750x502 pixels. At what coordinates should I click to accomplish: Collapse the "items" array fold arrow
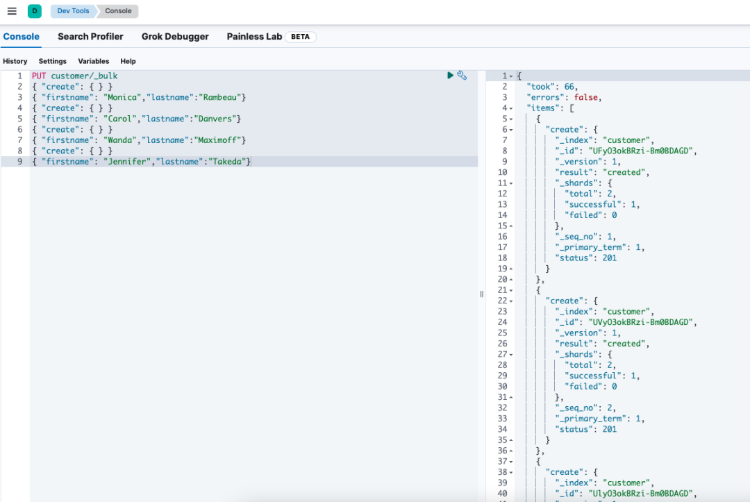(512, 108)
